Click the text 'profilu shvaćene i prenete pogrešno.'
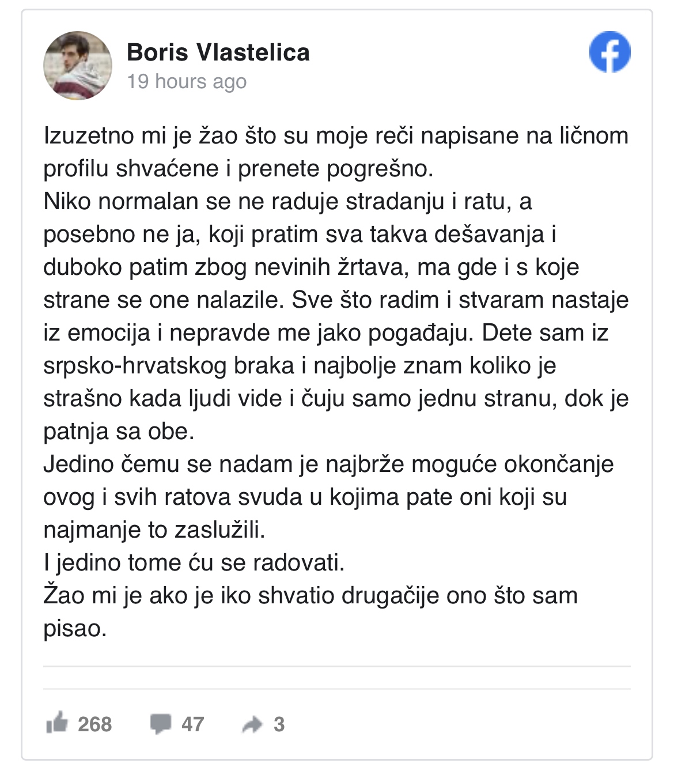The image size is (674, 767). (238, 169)
